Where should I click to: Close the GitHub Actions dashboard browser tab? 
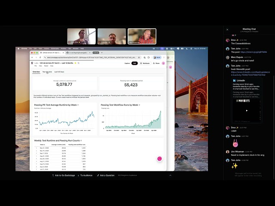pos(63,52)
